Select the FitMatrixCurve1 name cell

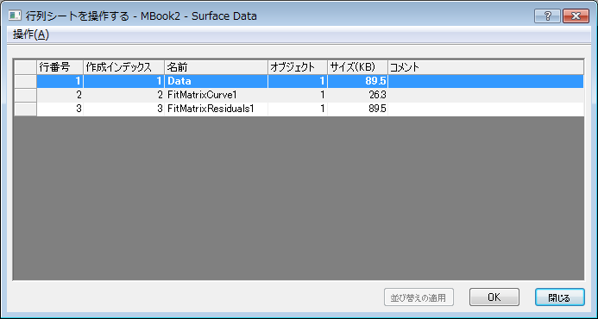(x=216, y=95)
